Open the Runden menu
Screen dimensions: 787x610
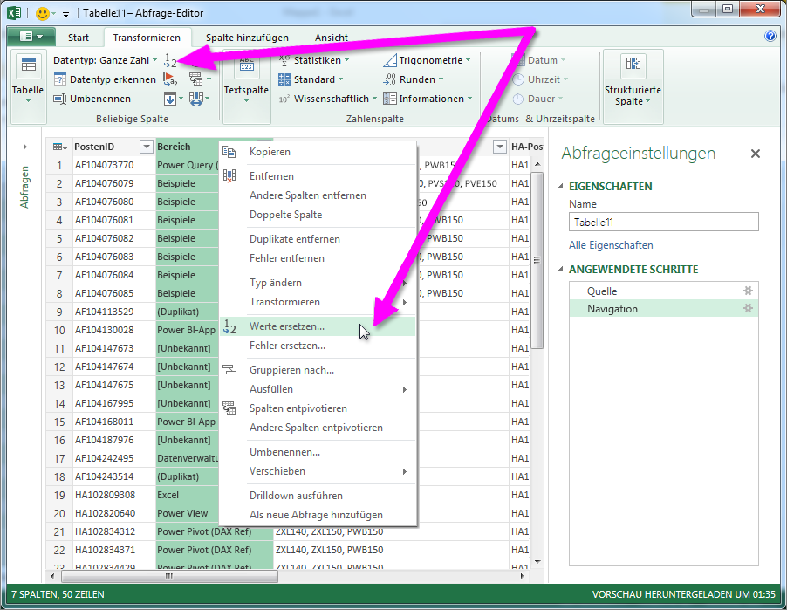point(413,79)
